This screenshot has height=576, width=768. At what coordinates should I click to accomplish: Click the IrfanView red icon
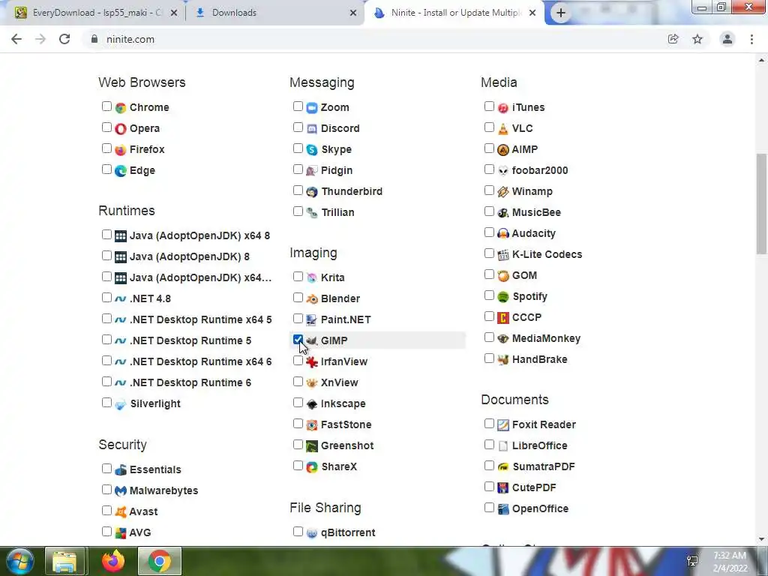pyautogui.click(x=312, y=362)
